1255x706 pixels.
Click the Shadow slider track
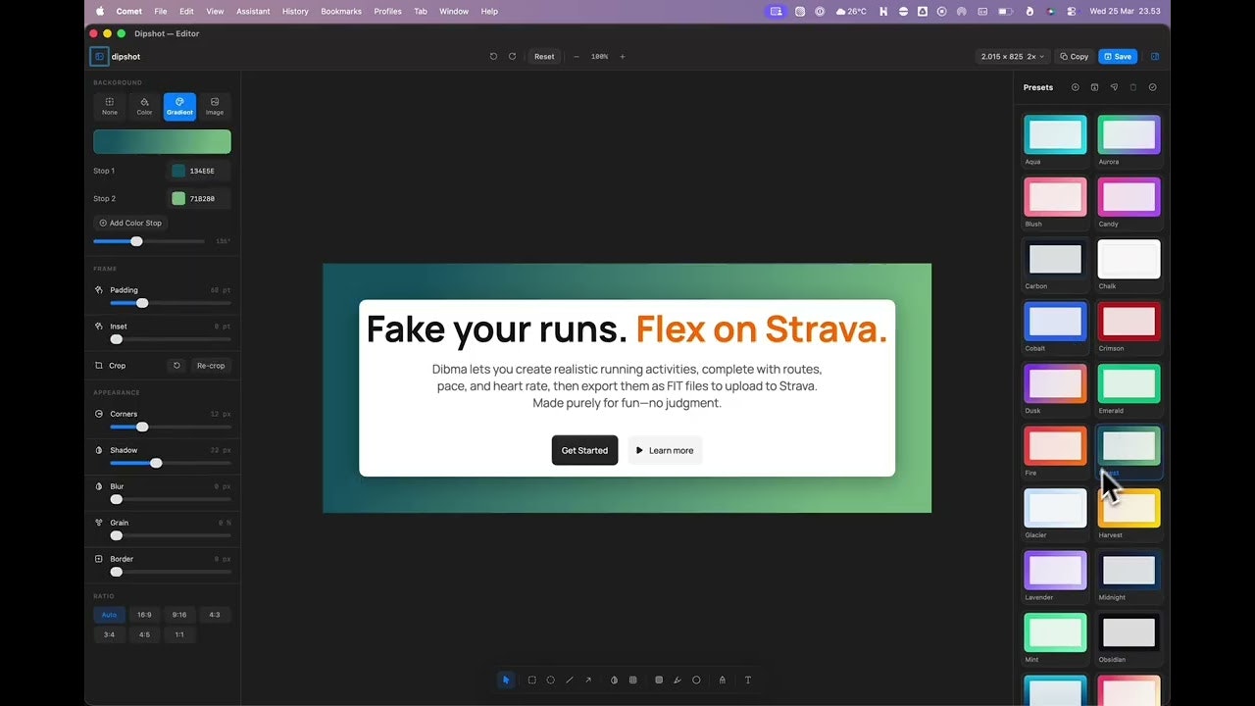(x=171, y=463)
